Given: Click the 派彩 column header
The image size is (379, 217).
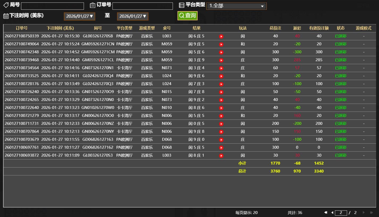Looking at the screenshot, I should point(297,28).
